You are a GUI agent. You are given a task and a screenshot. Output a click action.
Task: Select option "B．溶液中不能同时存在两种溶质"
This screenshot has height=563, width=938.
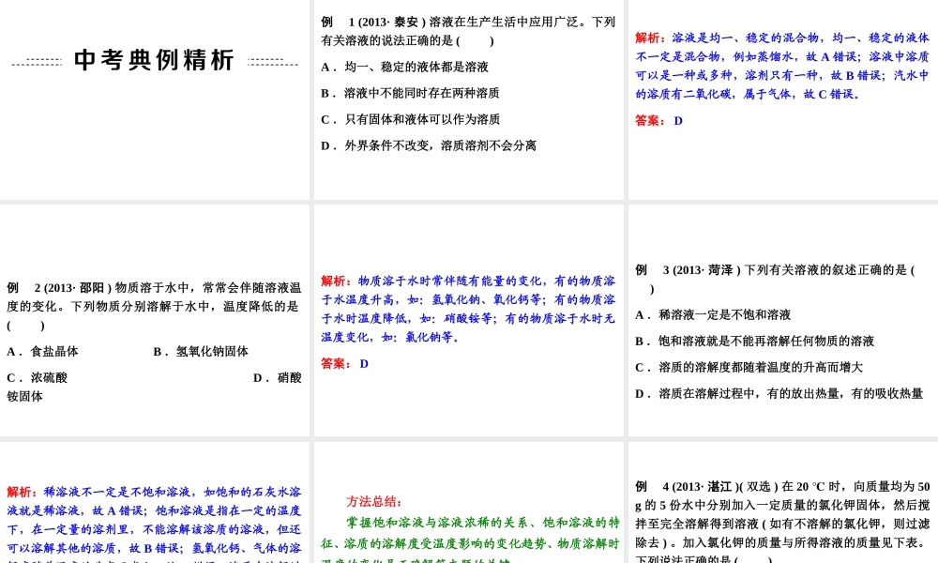point(411,93)
